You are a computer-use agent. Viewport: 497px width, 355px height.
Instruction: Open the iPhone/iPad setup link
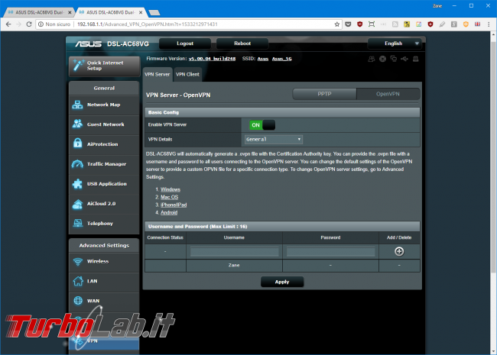click(x=174, y=205)
